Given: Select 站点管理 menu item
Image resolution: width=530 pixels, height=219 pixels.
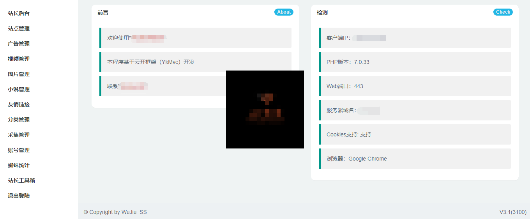Looking at the screenshot, I should 19,28.
